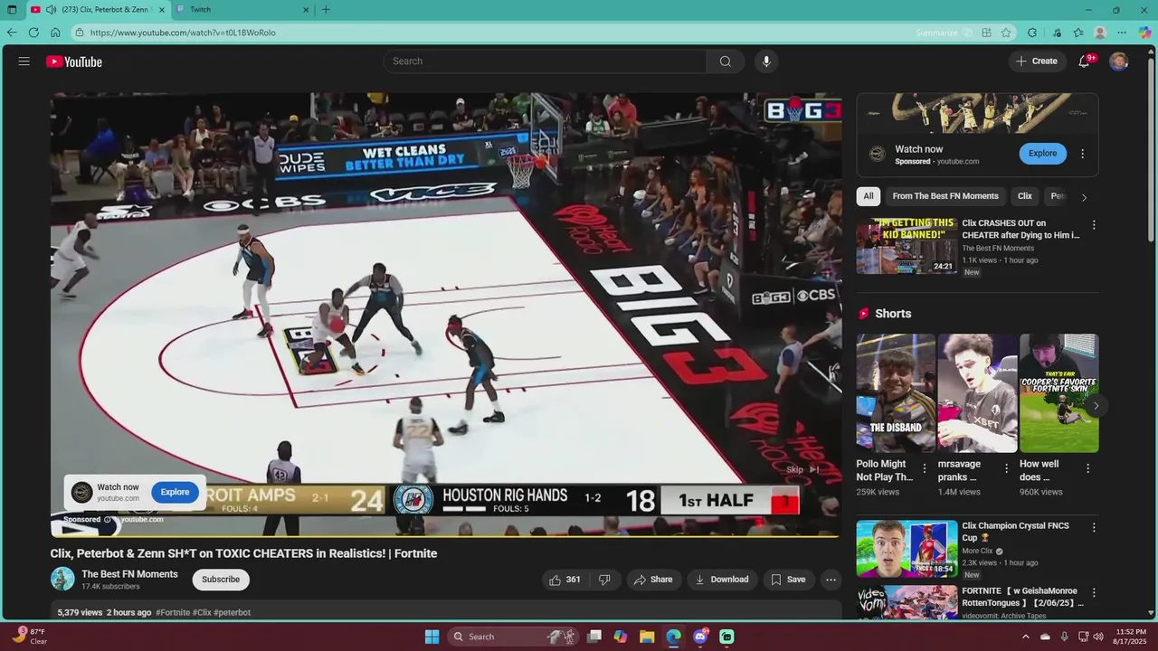Open YouTube notifications bell
The width and height of the screenshot is (1158, 651).
(1084, 61)
